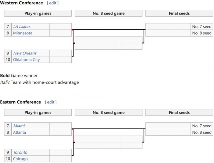This screenshot has width=214, height=163.
Task: Select Eastern Play-in games column header
Action: coord(38,112)
